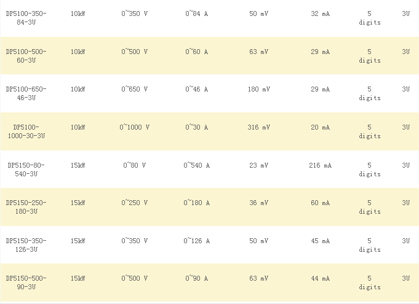Click the DP5100-650-46-3U model cell
Viewport: 419px width, 304px height.
[26, 93]
